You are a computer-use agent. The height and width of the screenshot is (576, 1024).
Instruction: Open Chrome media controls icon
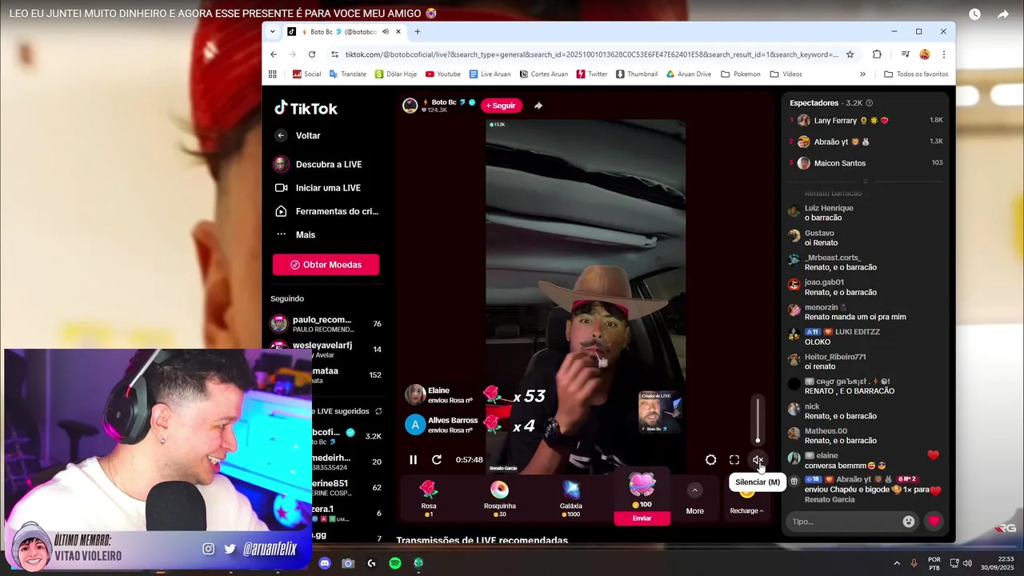(x=905, y=54)
